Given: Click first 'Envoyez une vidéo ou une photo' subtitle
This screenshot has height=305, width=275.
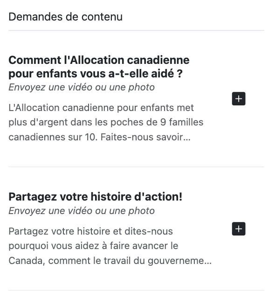Looking at the screenshot, I should click(x=82, y=87).
